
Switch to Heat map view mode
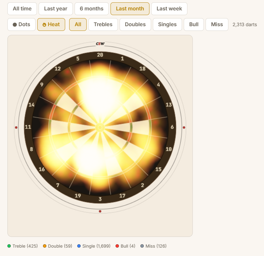click(51, 24)
